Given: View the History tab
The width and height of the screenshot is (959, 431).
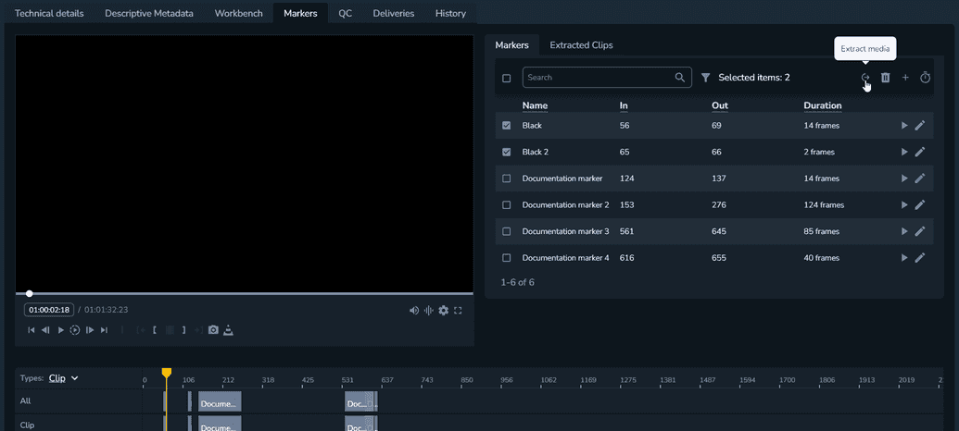Looking at the screenshot, I should [x=450, y=13].
